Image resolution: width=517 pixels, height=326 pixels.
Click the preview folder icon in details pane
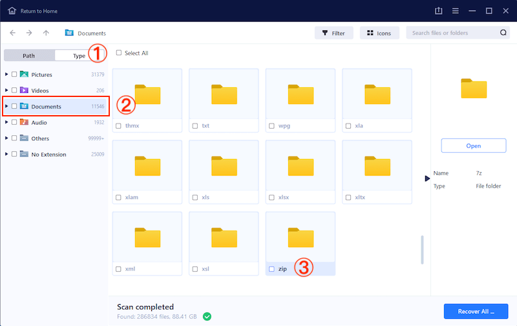coord(474,89)
